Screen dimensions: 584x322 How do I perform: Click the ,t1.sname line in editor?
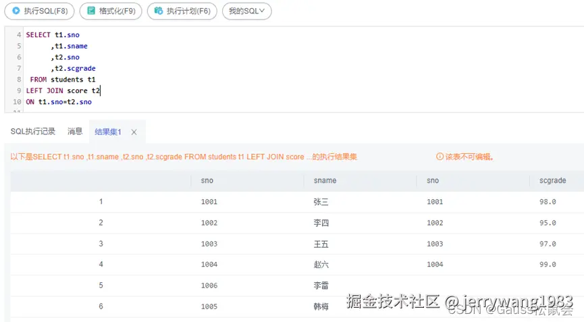click(70, 46)
